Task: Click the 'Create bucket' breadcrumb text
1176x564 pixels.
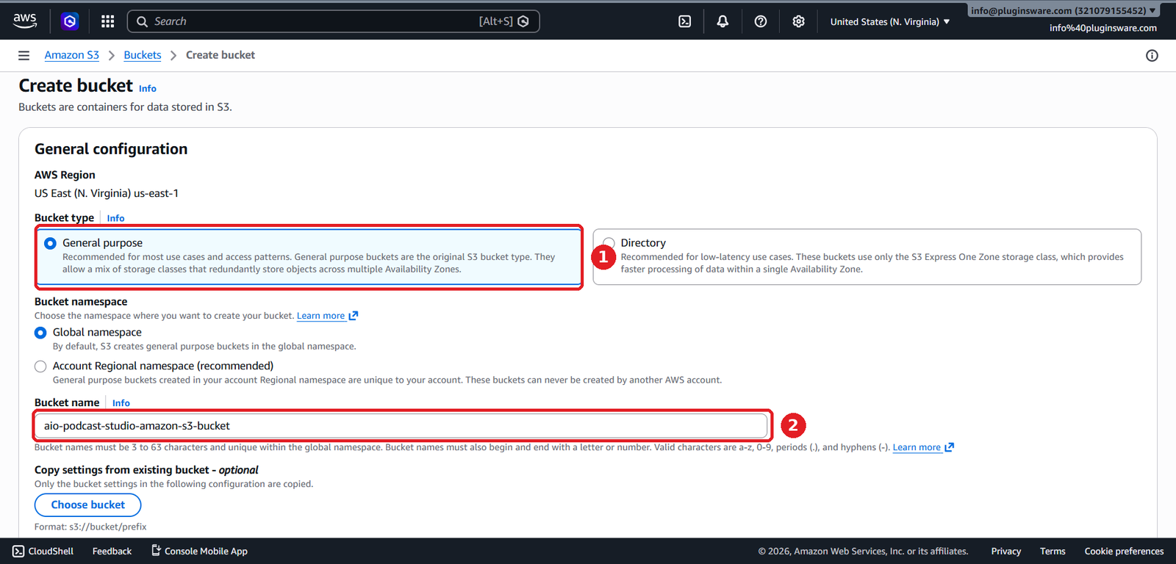Action: pyautogui.click(x=220, y=55)
